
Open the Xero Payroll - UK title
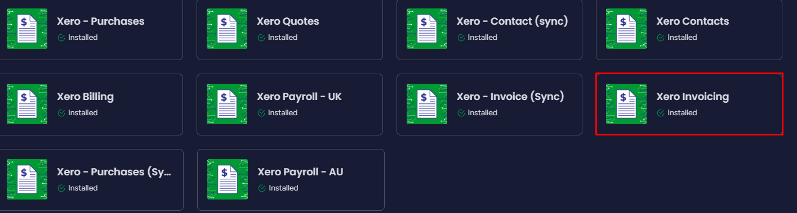pos(299,97)
